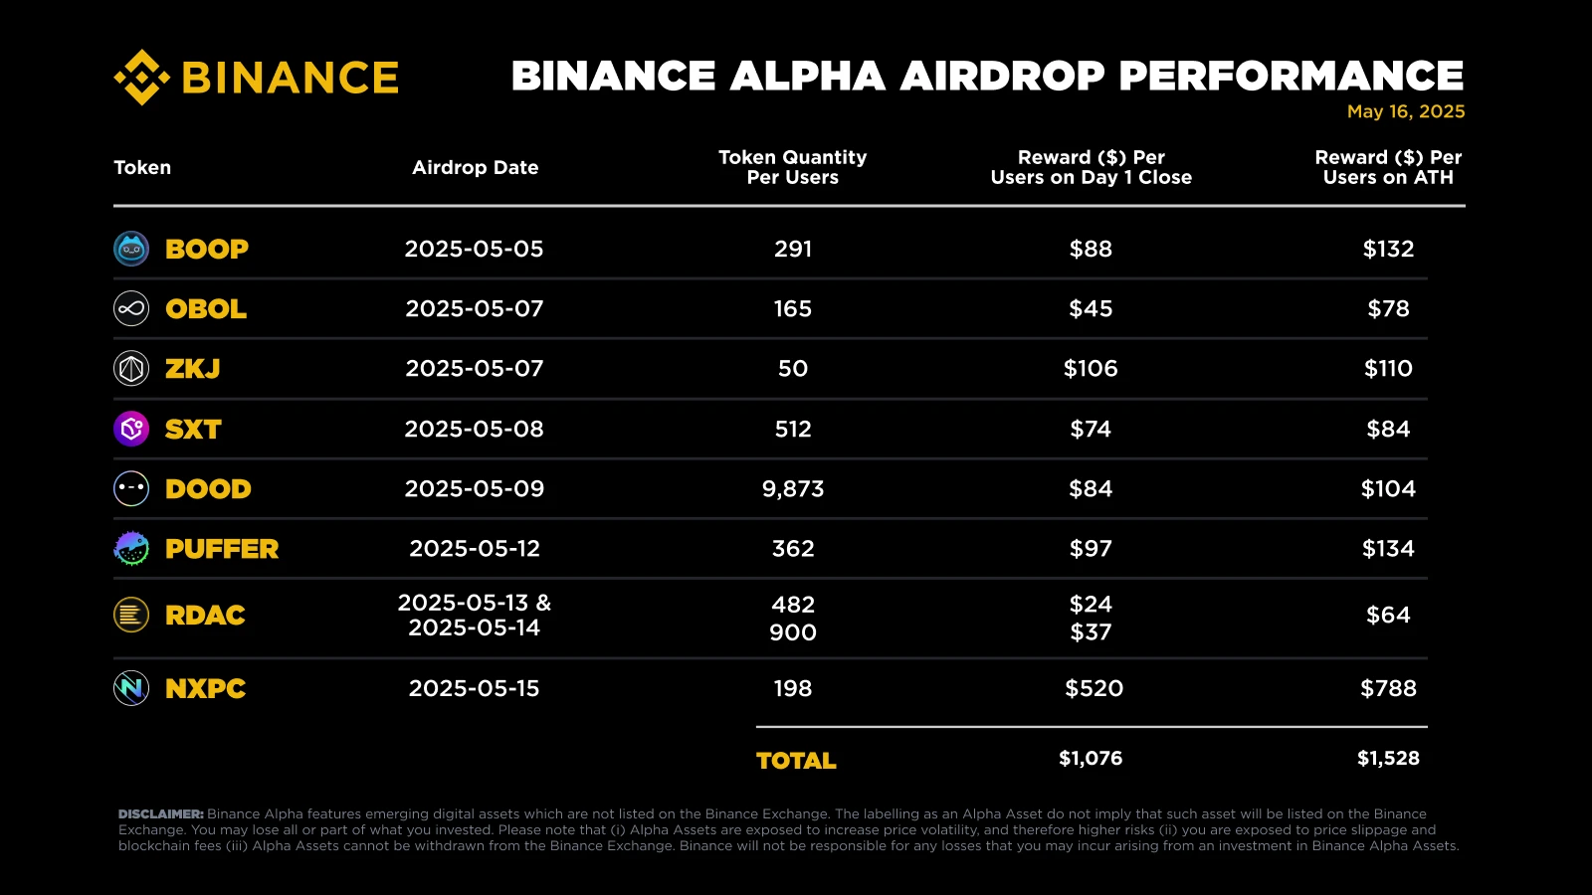Viewport: 1592px width, 895px height.
Task: Click the Token column header
Action: point(142,167)
